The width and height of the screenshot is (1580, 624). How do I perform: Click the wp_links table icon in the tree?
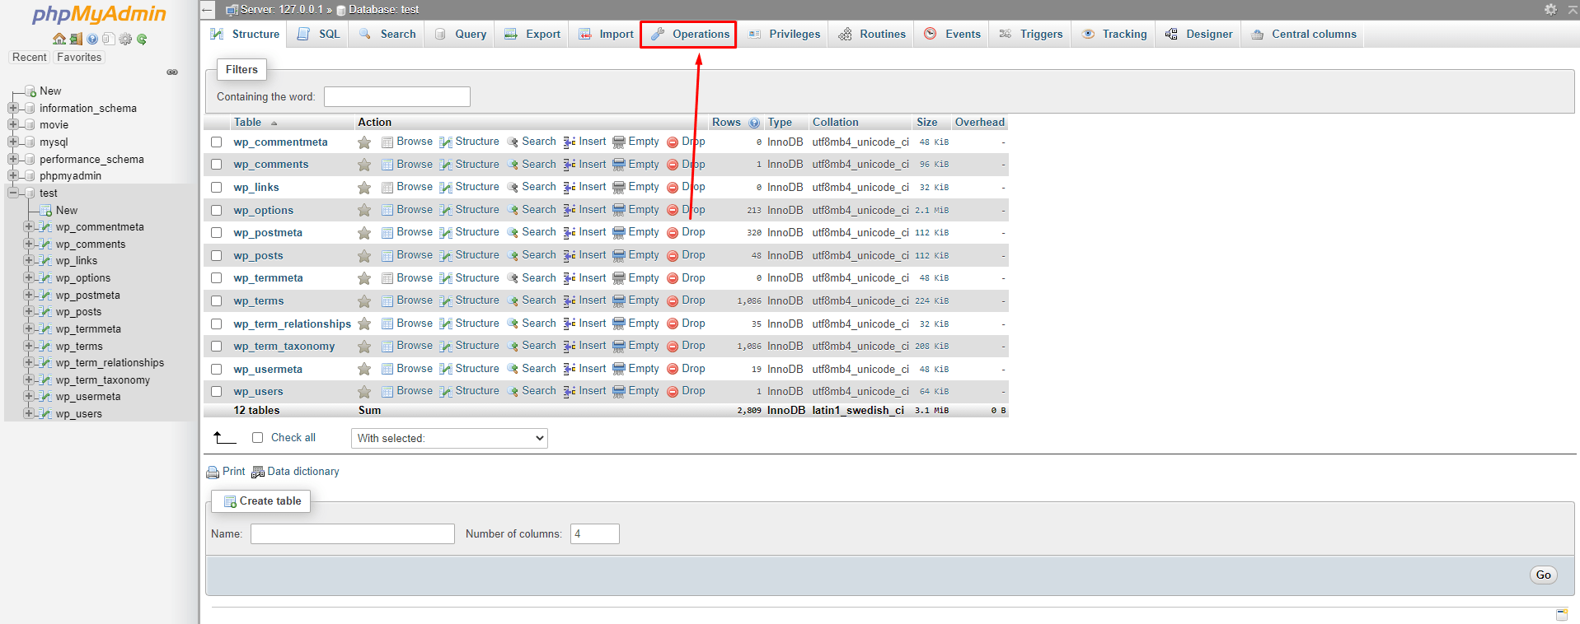click(46, 261)
